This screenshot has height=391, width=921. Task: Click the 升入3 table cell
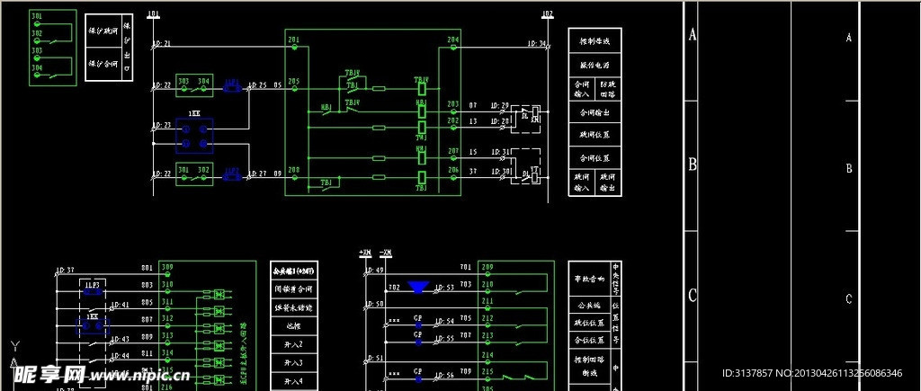coord(294,363)
